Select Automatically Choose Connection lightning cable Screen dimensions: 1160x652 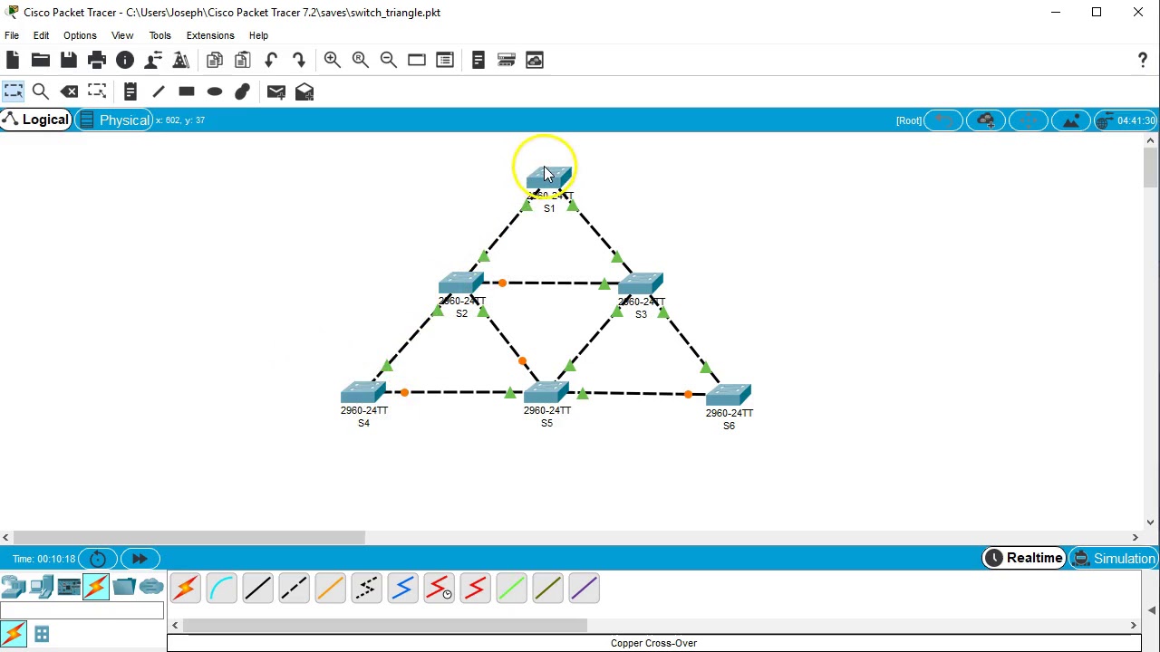point(185,589)
